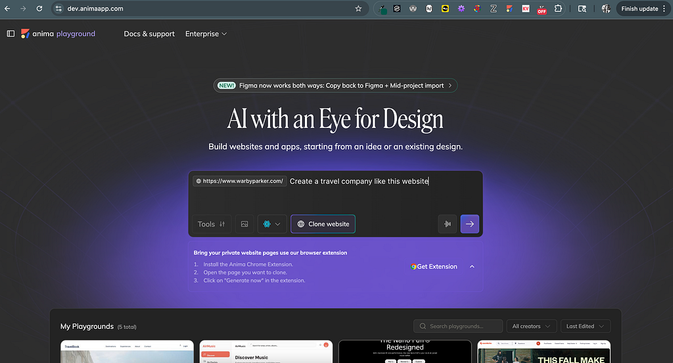The image size is (673, 363).
Task: Open the Chrome profile avatar
Action: click(606, 9)
